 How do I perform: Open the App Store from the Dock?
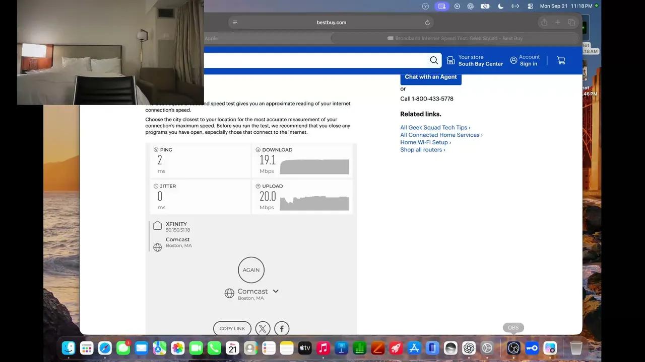click(414, 348)
